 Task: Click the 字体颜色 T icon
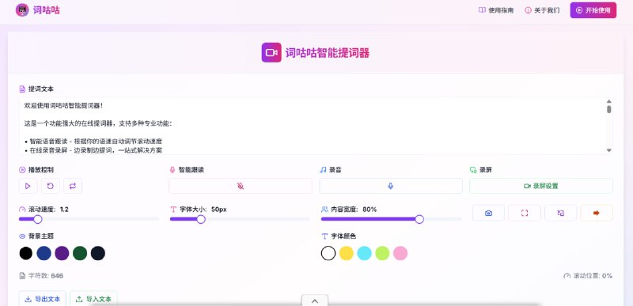(324, 236)
